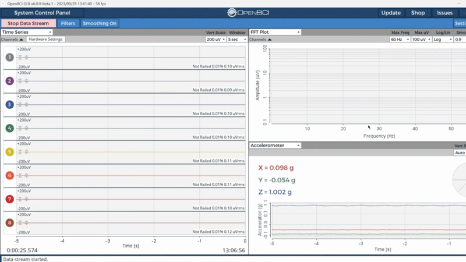The height and width of the screenshot is (262, 466).
Task: Click channel 3 diamond marker icon
Action: point(26,105)
